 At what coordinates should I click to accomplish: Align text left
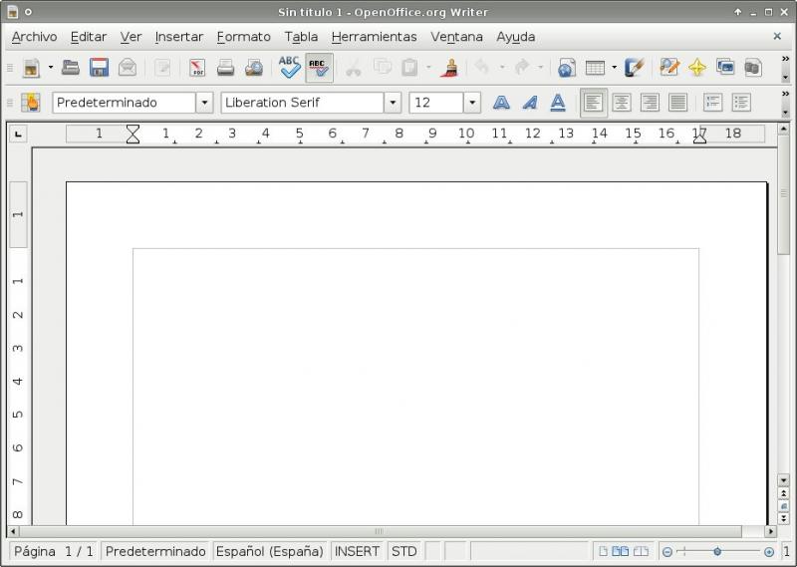click(x=594, y=103)
